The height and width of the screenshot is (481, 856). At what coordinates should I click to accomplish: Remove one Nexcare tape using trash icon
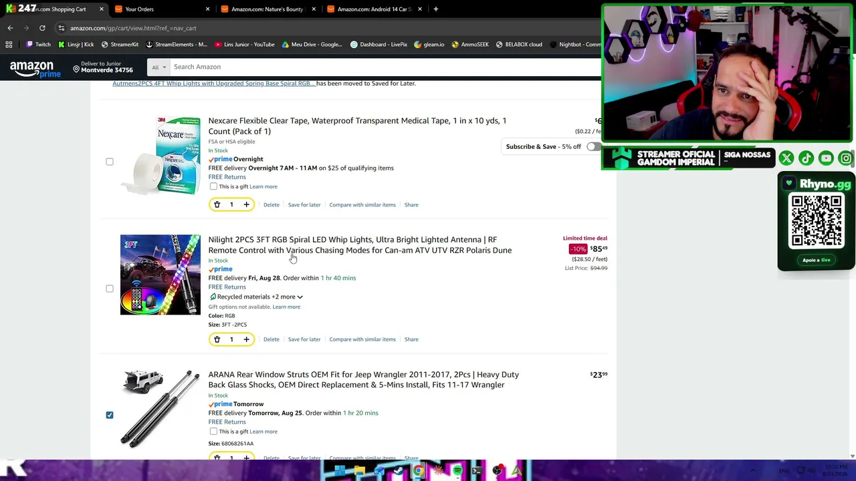[x=217, y=204]
